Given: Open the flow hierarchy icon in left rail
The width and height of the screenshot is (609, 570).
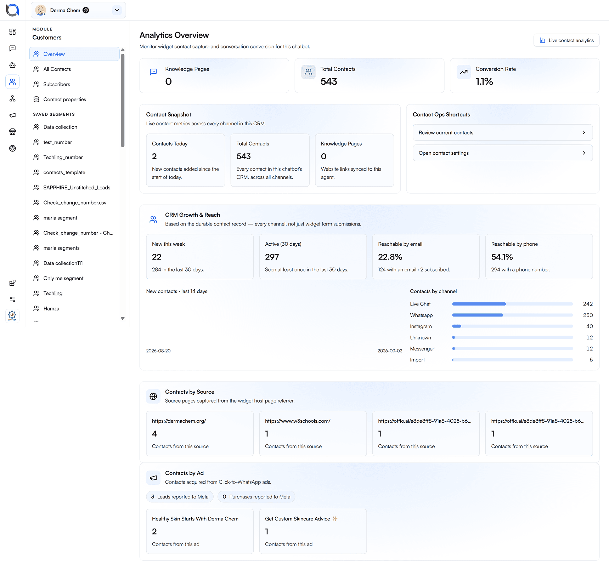Looking at the screenshot, I should click(12, 98).
